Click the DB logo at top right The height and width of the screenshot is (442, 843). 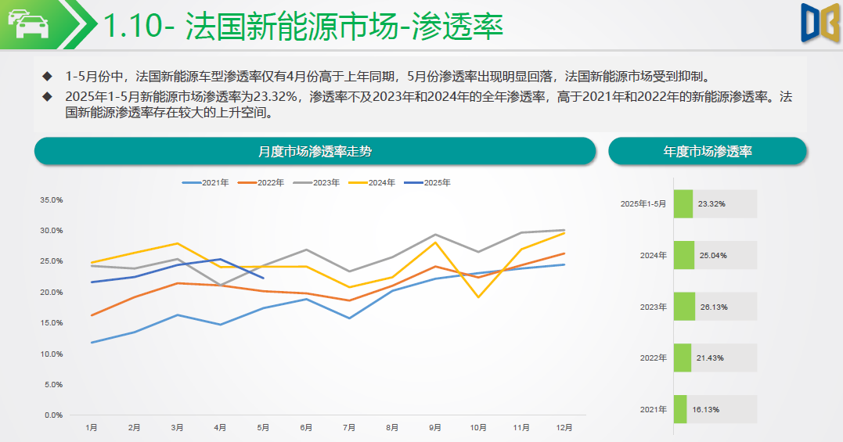pos(820,23)
